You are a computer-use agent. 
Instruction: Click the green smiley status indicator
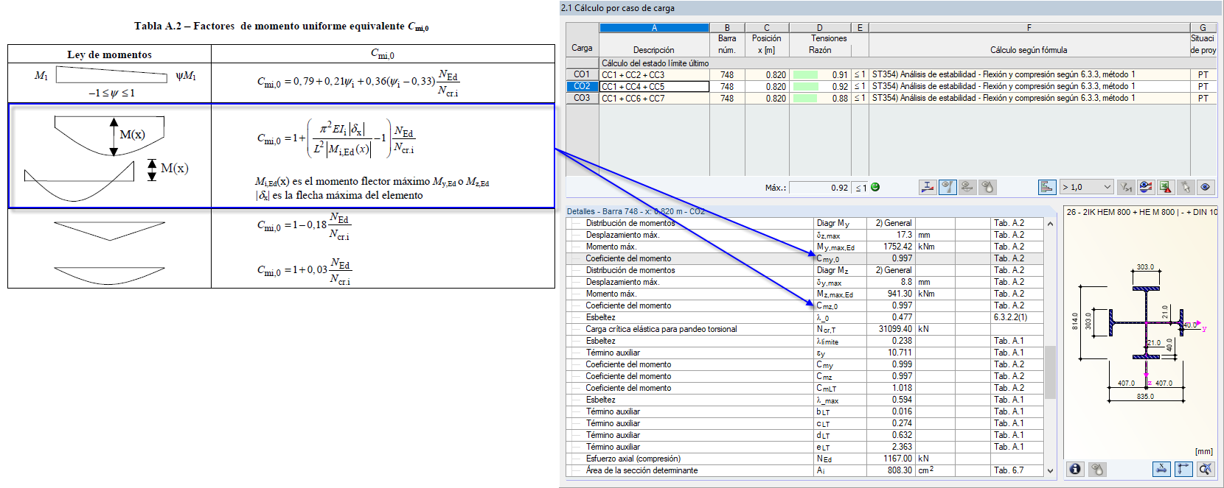click(x=875, y=187)
